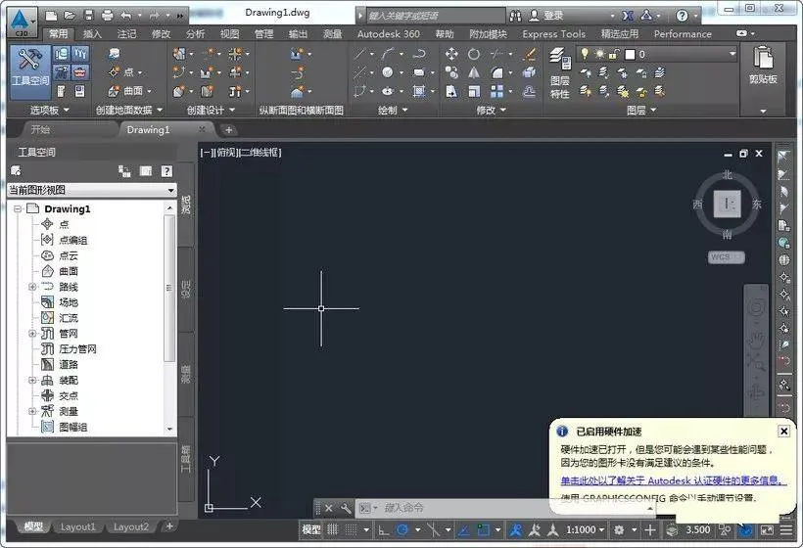
Task: Toggle snap mode dotted grid in status bar
Action: 351,530
